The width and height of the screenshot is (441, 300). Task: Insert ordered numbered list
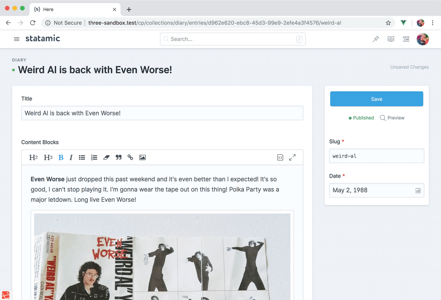click(x=94, y=158)
